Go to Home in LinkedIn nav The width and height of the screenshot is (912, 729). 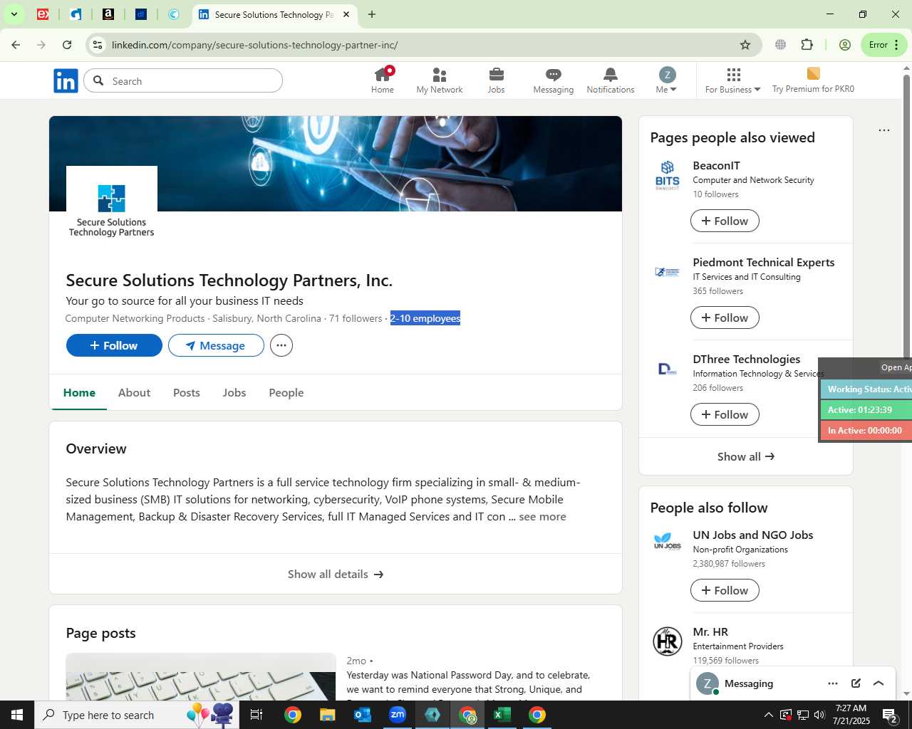tap(383, 80)
